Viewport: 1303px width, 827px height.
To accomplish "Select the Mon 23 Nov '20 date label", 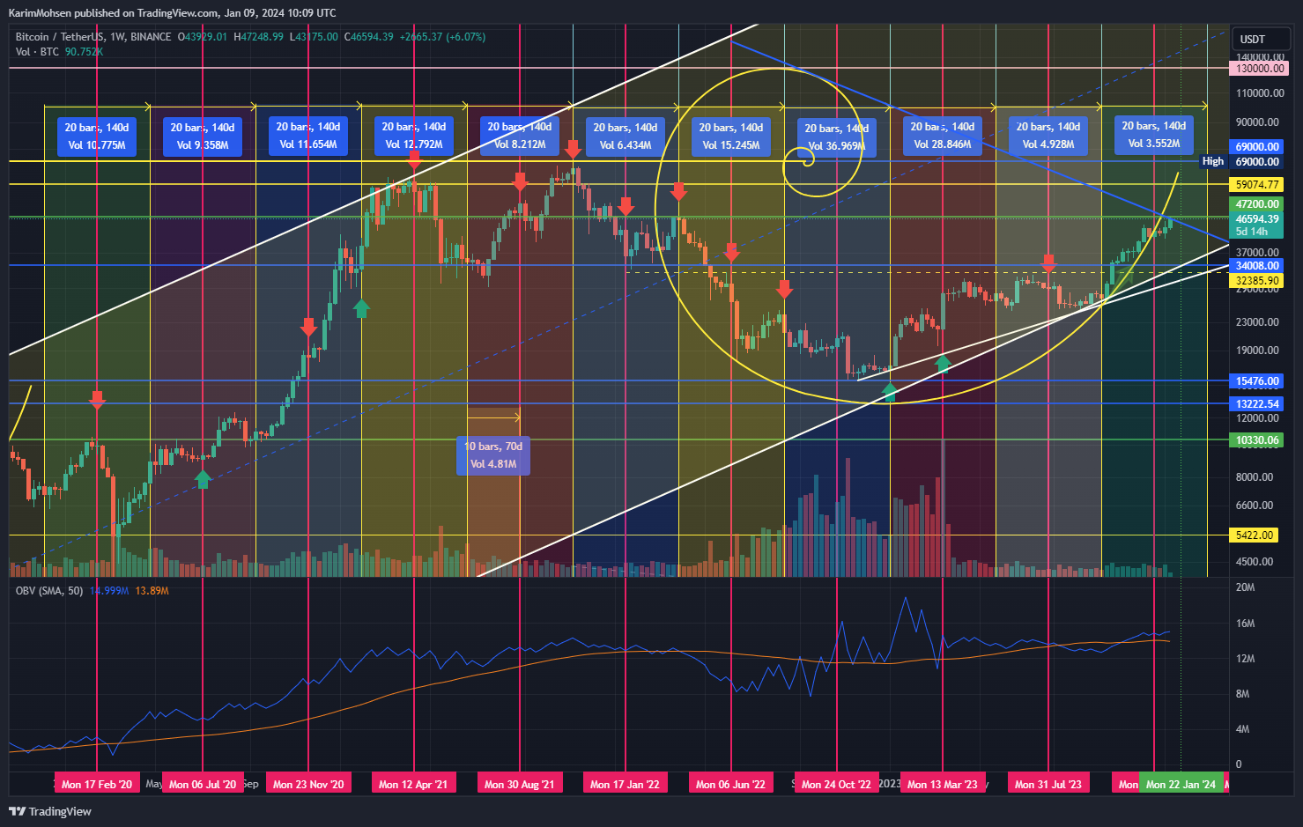I will (308, 784).
